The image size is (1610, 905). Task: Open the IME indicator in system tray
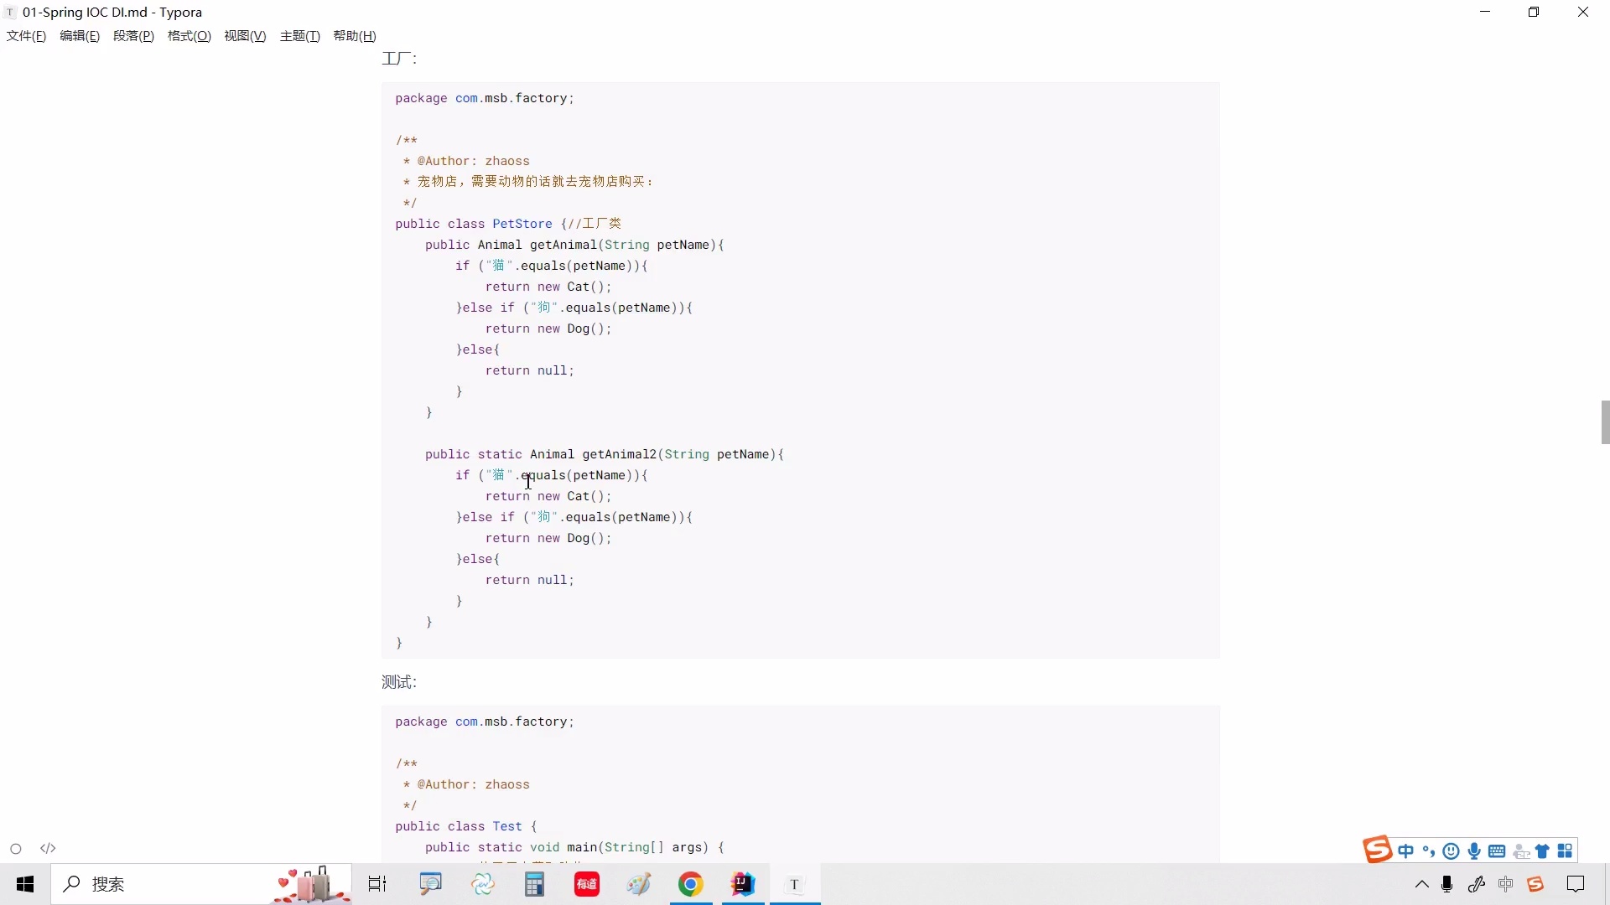tap(1506, 884)
